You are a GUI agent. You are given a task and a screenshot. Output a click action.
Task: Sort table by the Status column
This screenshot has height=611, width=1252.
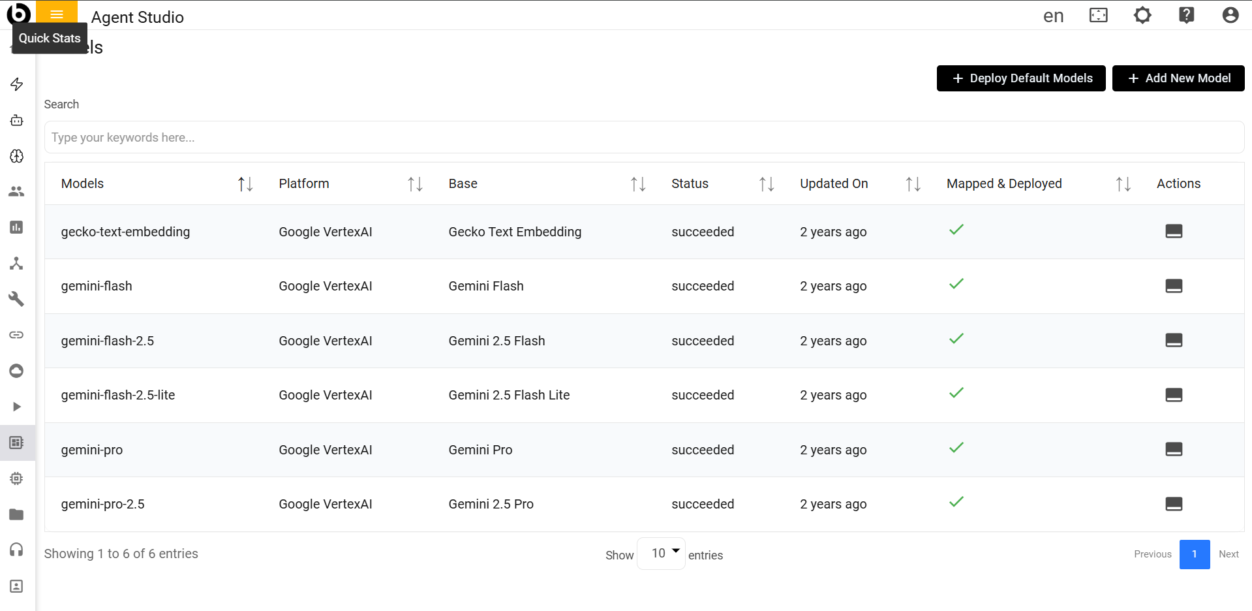pos(767,184)
